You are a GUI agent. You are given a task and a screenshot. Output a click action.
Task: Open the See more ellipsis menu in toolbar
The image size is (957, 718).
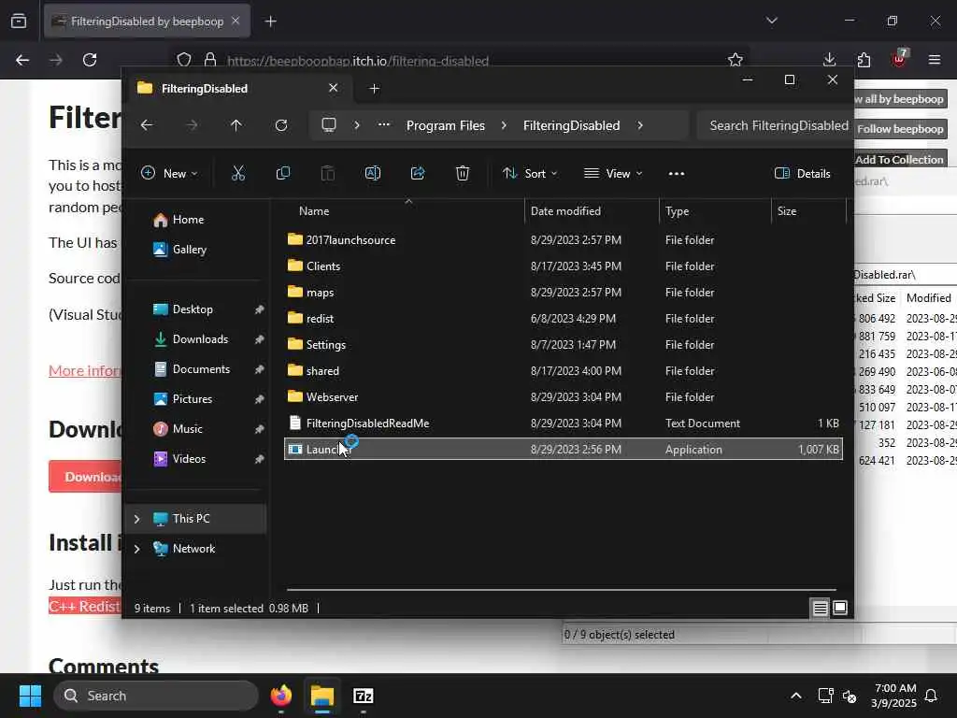[677, 173]
